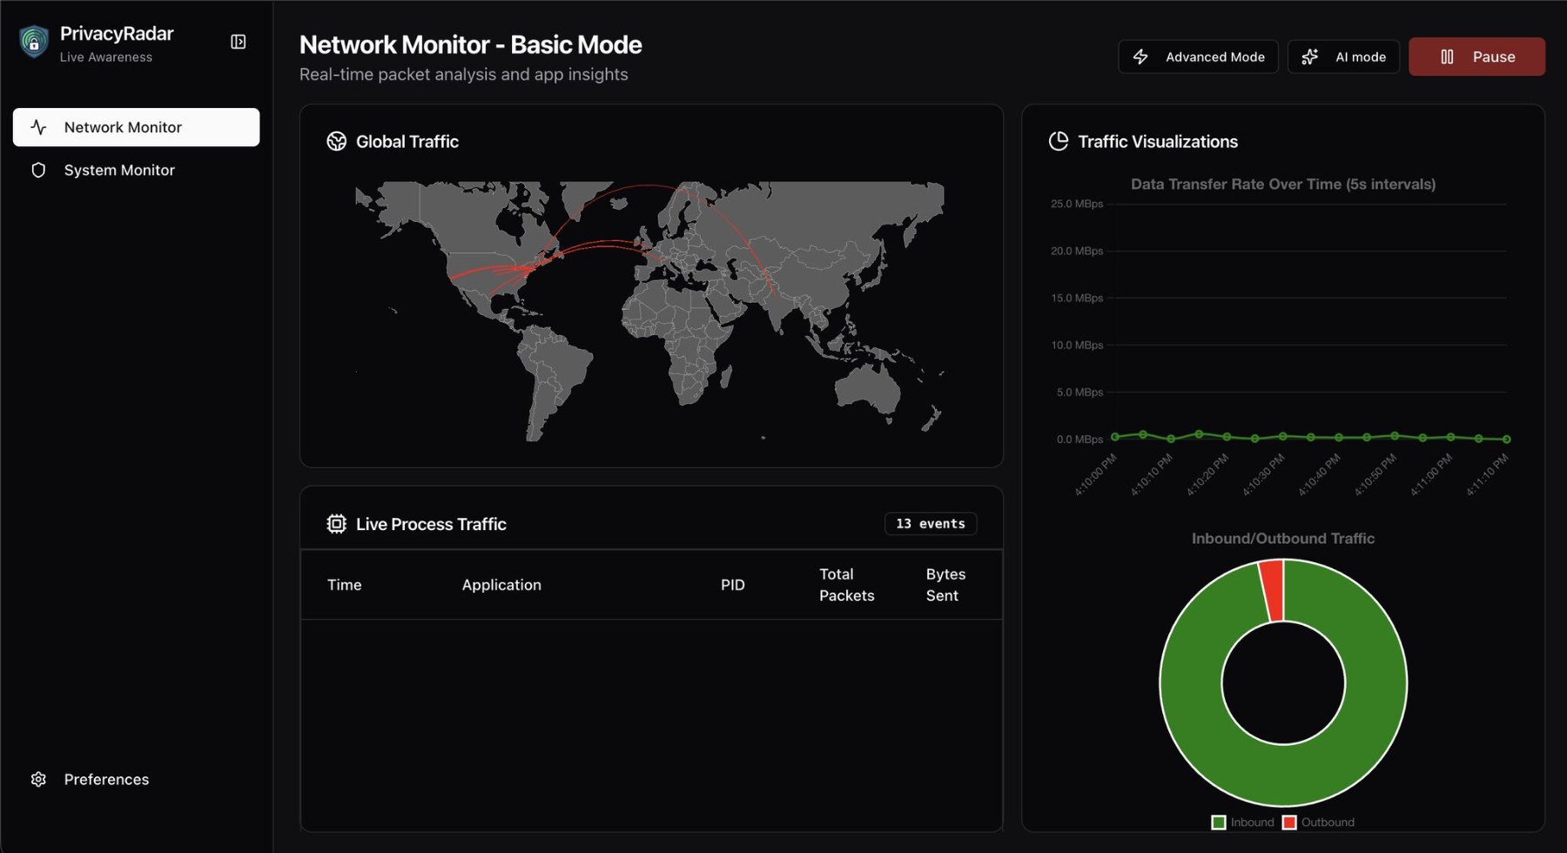
Task: Toggle the Outbound legend red swatch
Action: point(1289,823)
